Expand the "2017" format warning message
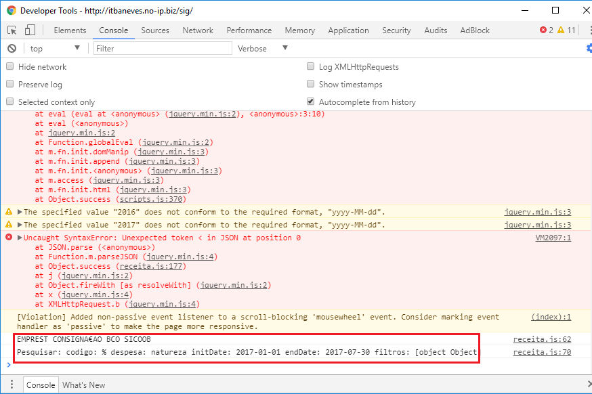This screenshot has height=394, width=592. coord(20,225)
